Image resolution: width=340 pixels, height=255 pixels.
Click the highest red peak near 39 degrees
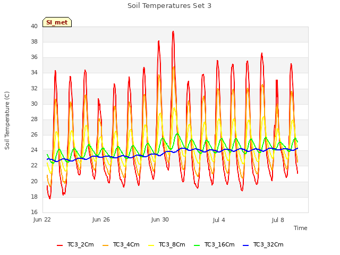(x=173, y=32)
